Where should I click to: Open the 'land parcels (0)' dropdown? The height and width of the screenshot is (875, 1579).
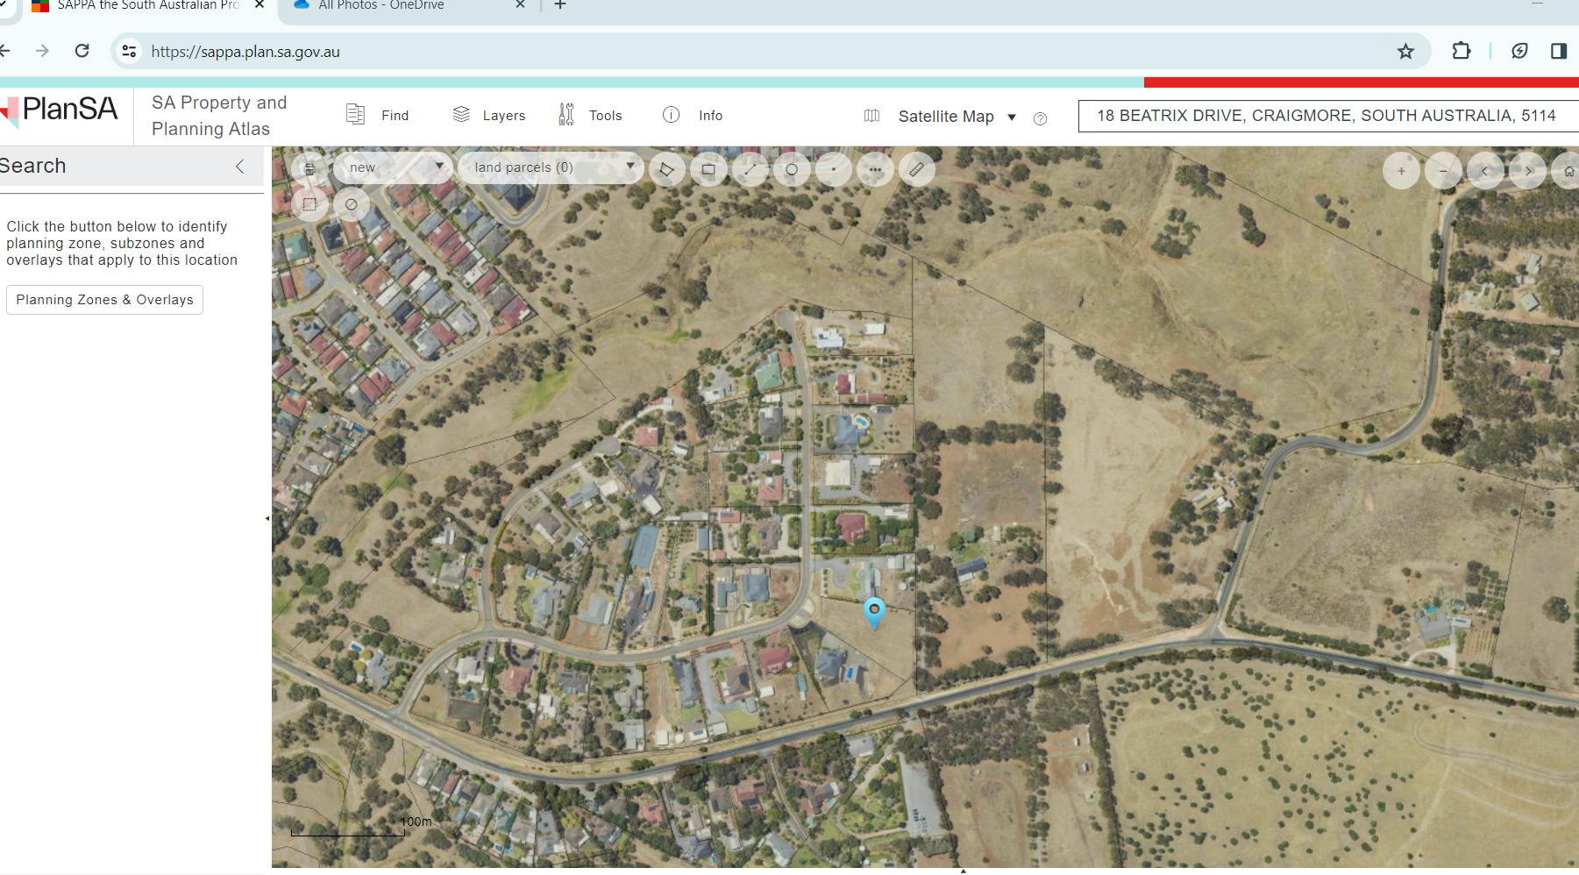[x=552, y=167]
